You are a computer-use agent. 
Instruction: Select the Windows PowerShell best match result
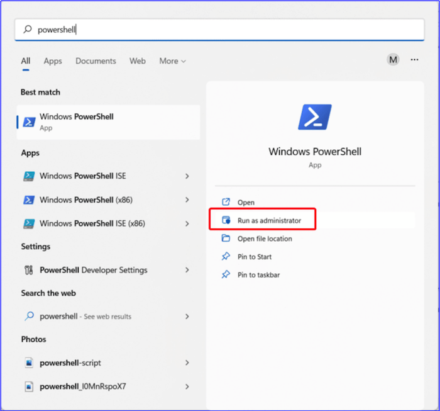coord(108,122)
